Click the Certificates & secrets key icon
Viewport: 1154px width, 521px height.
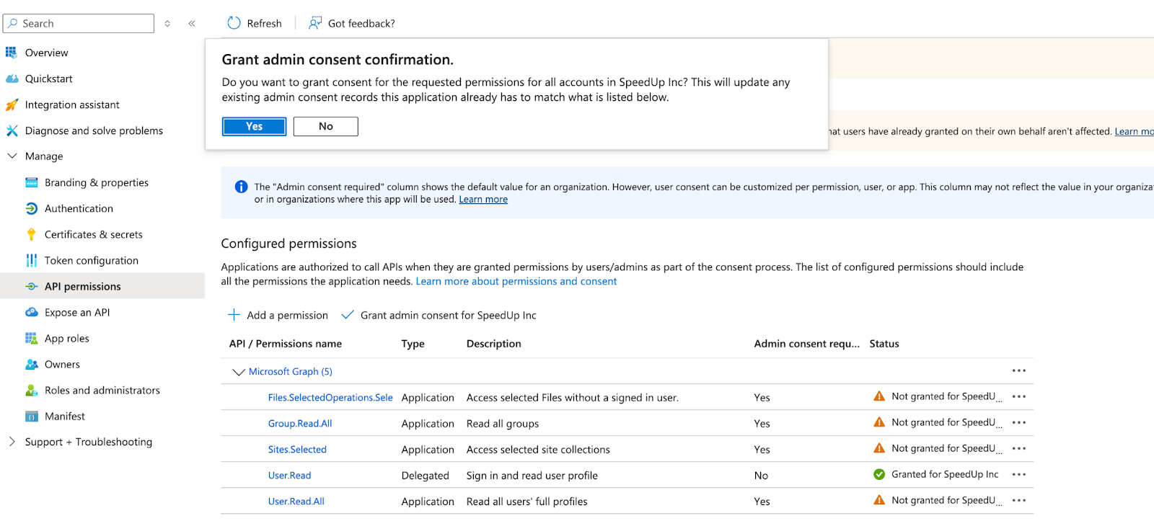[31, 234]
